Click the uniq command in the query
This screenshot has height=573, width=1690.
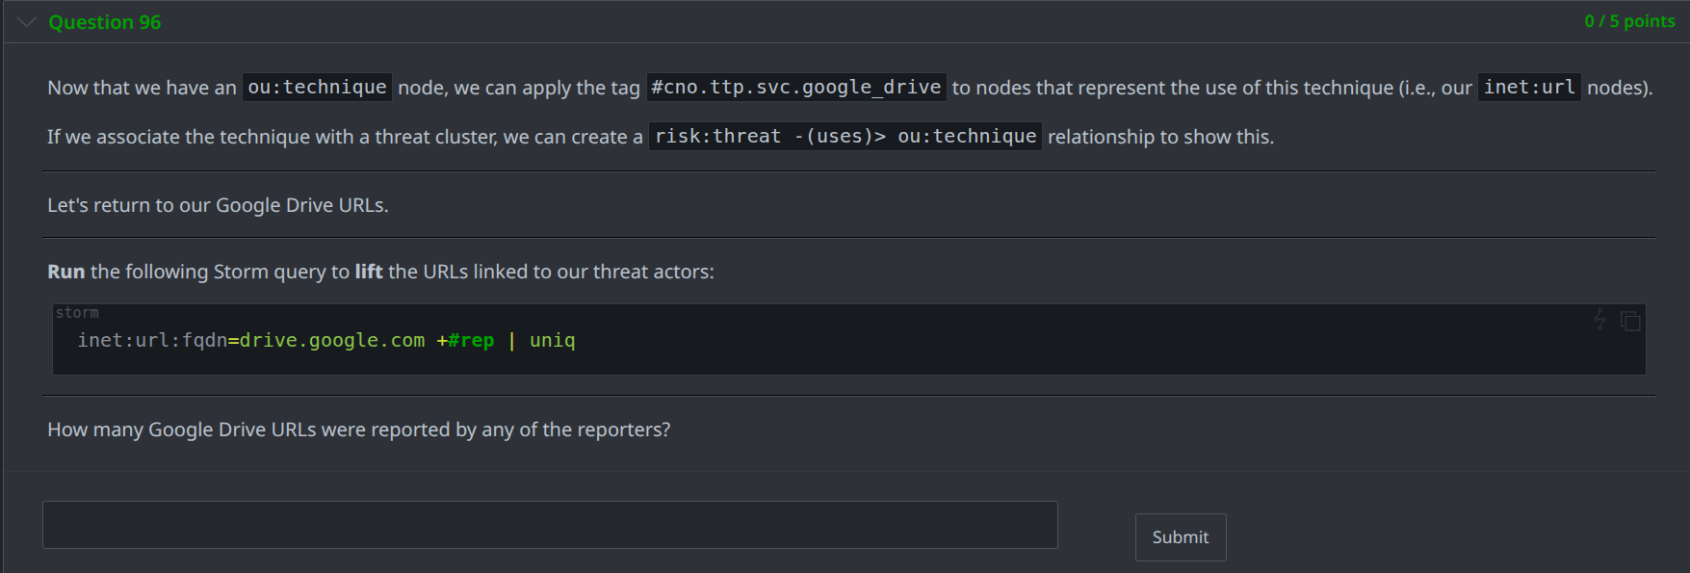click(552, 341)
